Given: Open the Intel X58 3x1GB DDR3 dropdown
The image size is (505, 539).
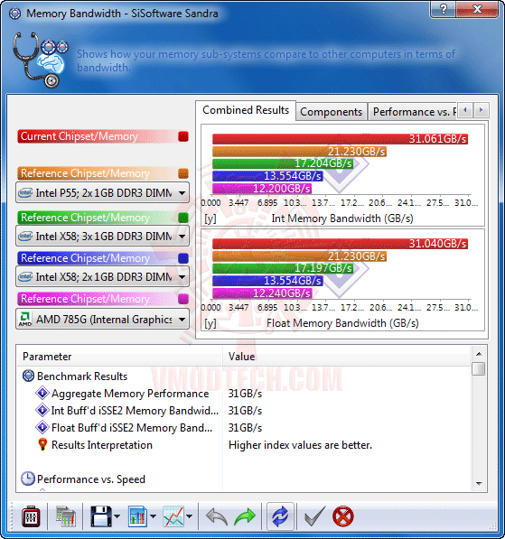Looking at the screenshot, I should point(102,237).
